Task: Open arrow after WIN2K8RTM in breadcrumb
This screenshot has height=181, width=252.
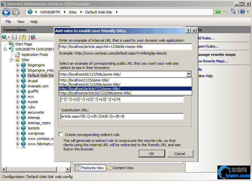Action: (x=64, y=12)
